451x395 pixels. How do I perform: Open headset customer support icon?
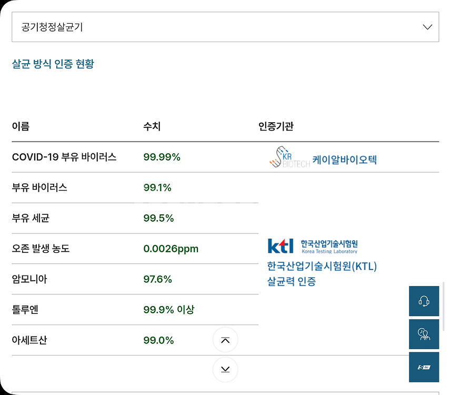[x=424, y=301]
